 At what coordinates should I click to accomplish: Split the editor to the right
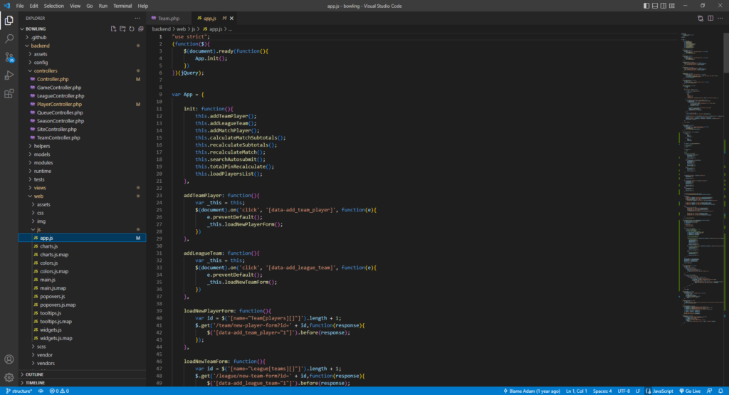click(710, 18)
